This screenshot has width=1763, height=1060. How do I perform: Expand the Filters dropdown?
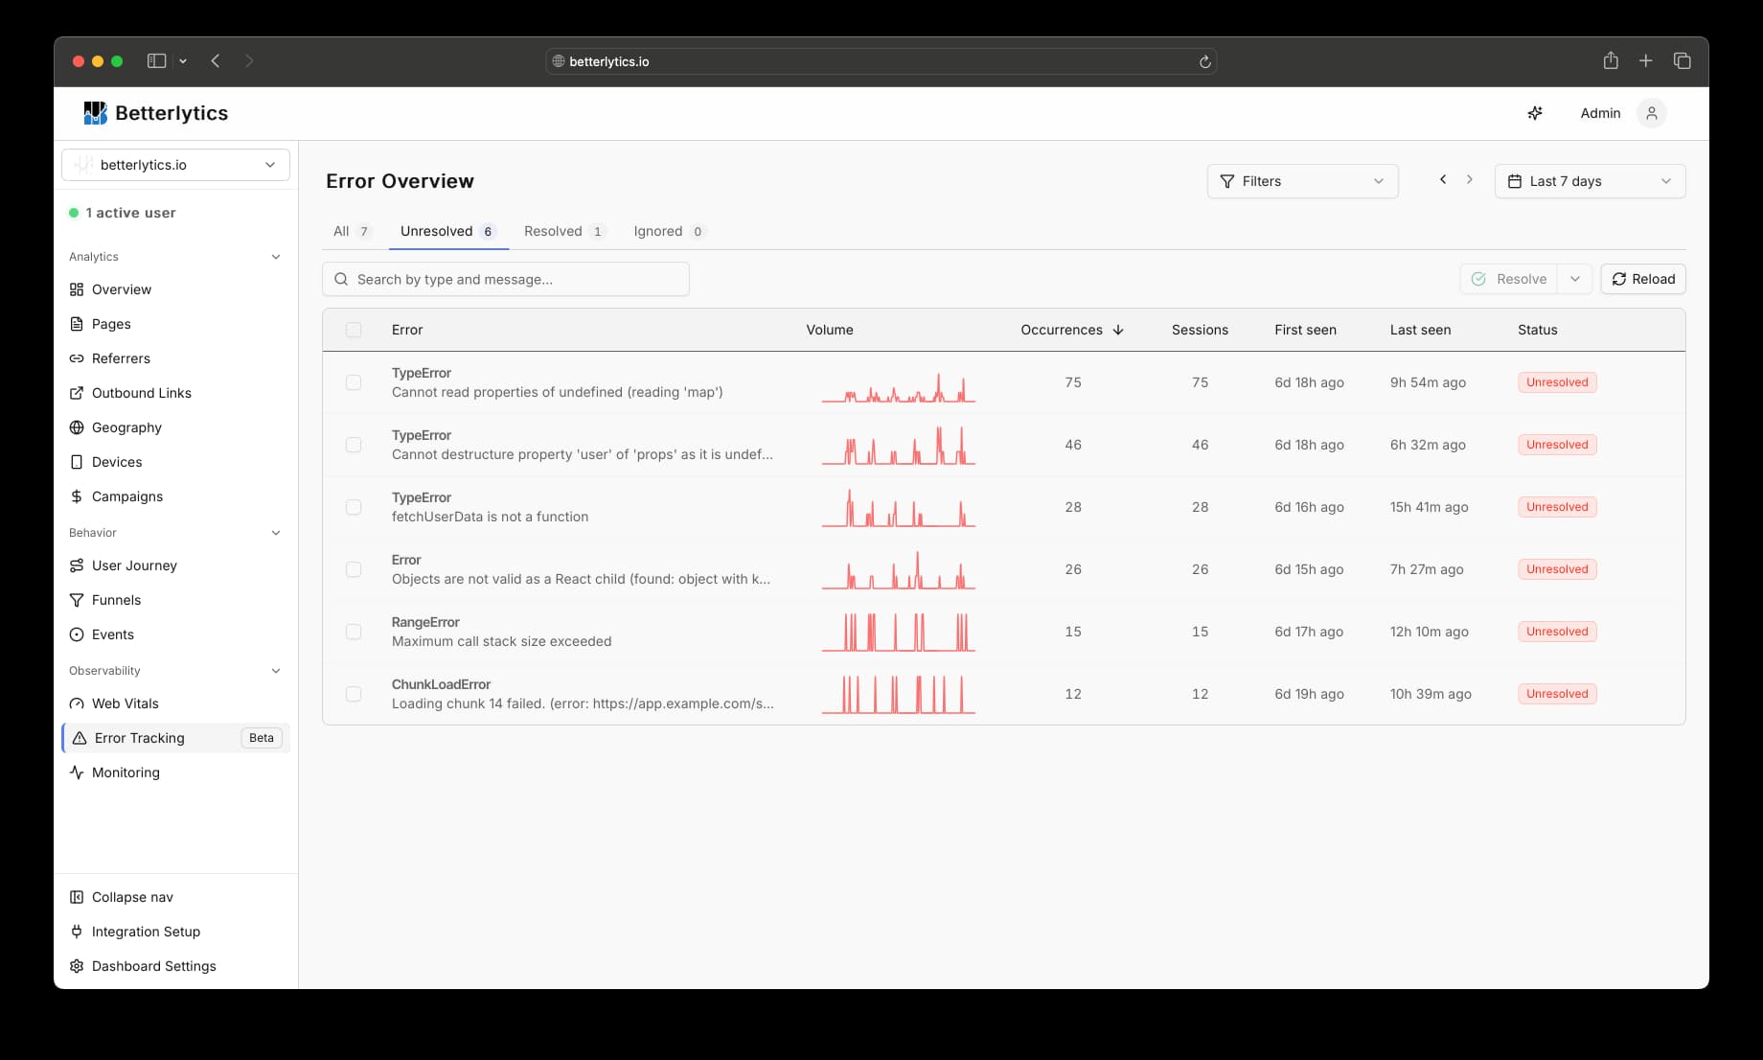pos(1301,181)
